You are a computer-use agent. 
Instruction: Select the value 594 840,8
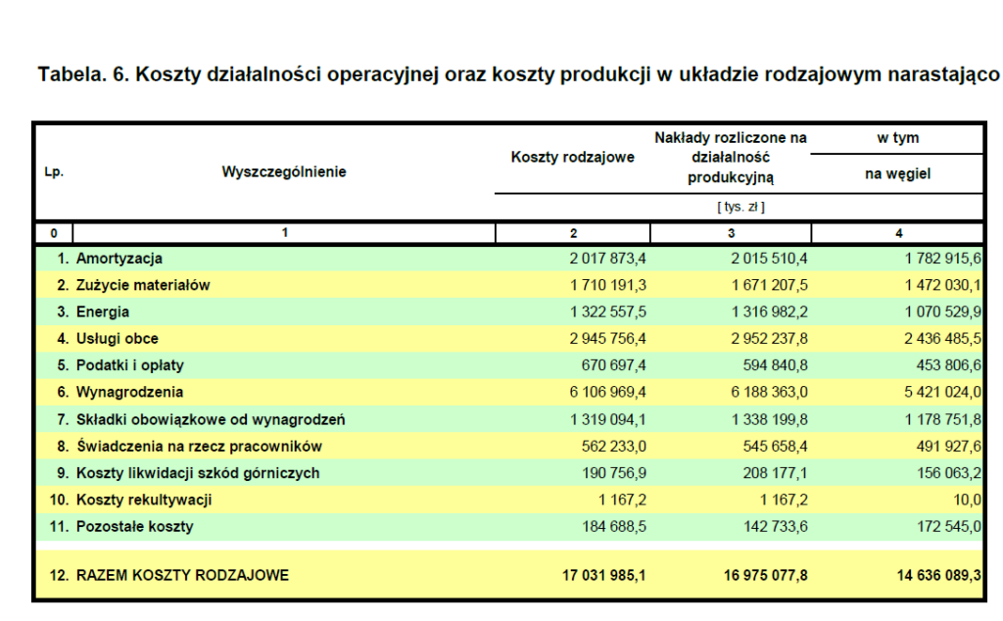click(775, 365)
